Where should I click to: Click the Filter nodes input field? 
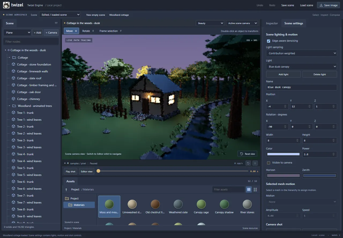pos(31,41)
